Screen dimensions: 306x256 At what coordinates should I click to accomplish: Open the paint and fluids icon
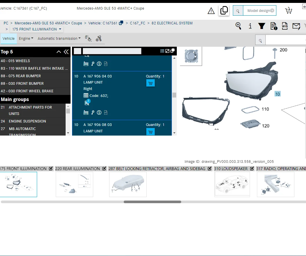coord(88,38)
